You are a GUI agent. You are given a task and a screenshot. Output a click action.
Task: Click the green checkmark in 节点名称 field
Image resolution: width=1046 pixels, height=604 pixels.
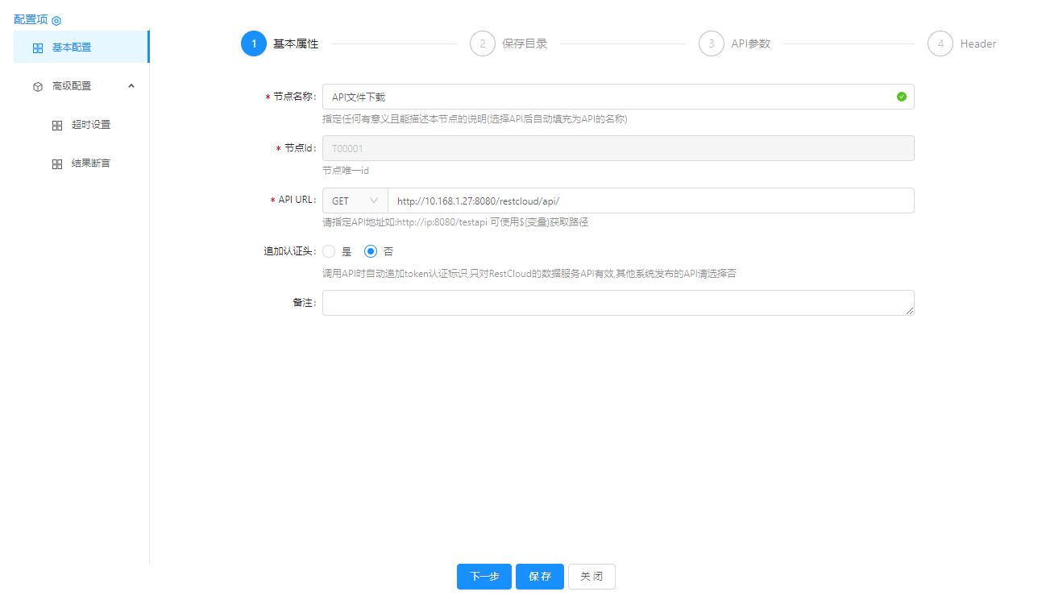(901, 97)
